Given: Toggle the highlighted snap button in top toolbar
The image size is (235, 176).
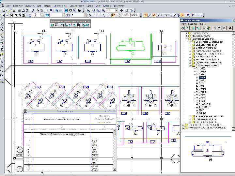Looking at the screenshot, I should 146,15.
